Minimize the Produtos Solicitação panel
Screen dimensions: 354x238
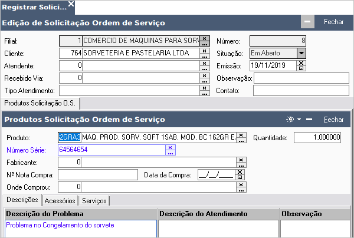309,119
